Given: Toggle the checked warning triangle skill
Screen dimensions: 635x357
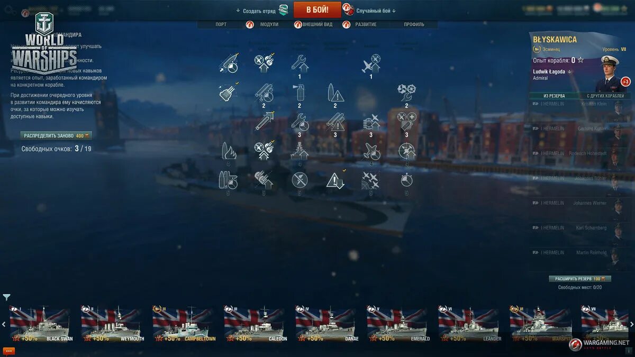Looking at the screenshot, I should coord(335,180).
